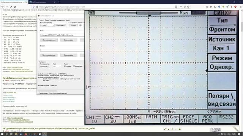Open first signature site link yourdevice.net
The image size is (243, 136).
[15, 67]
